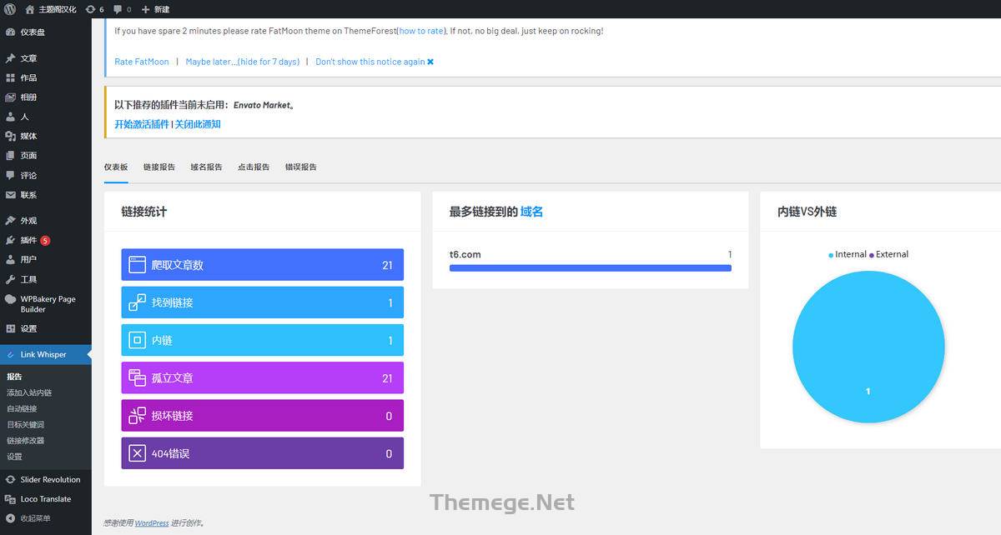Click the 孤立文章 stacked windows icon

(137, 377)
